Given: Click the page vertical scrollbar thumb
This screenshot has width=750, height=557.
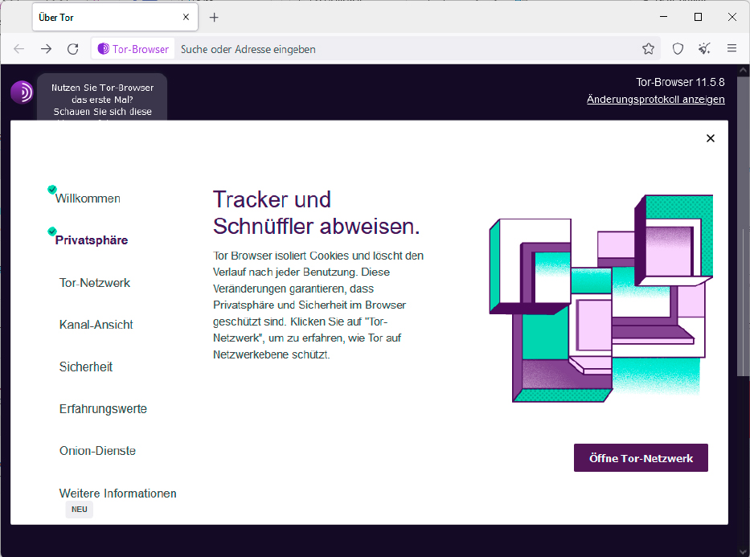Looking at the screenshot, I should 743,225.
